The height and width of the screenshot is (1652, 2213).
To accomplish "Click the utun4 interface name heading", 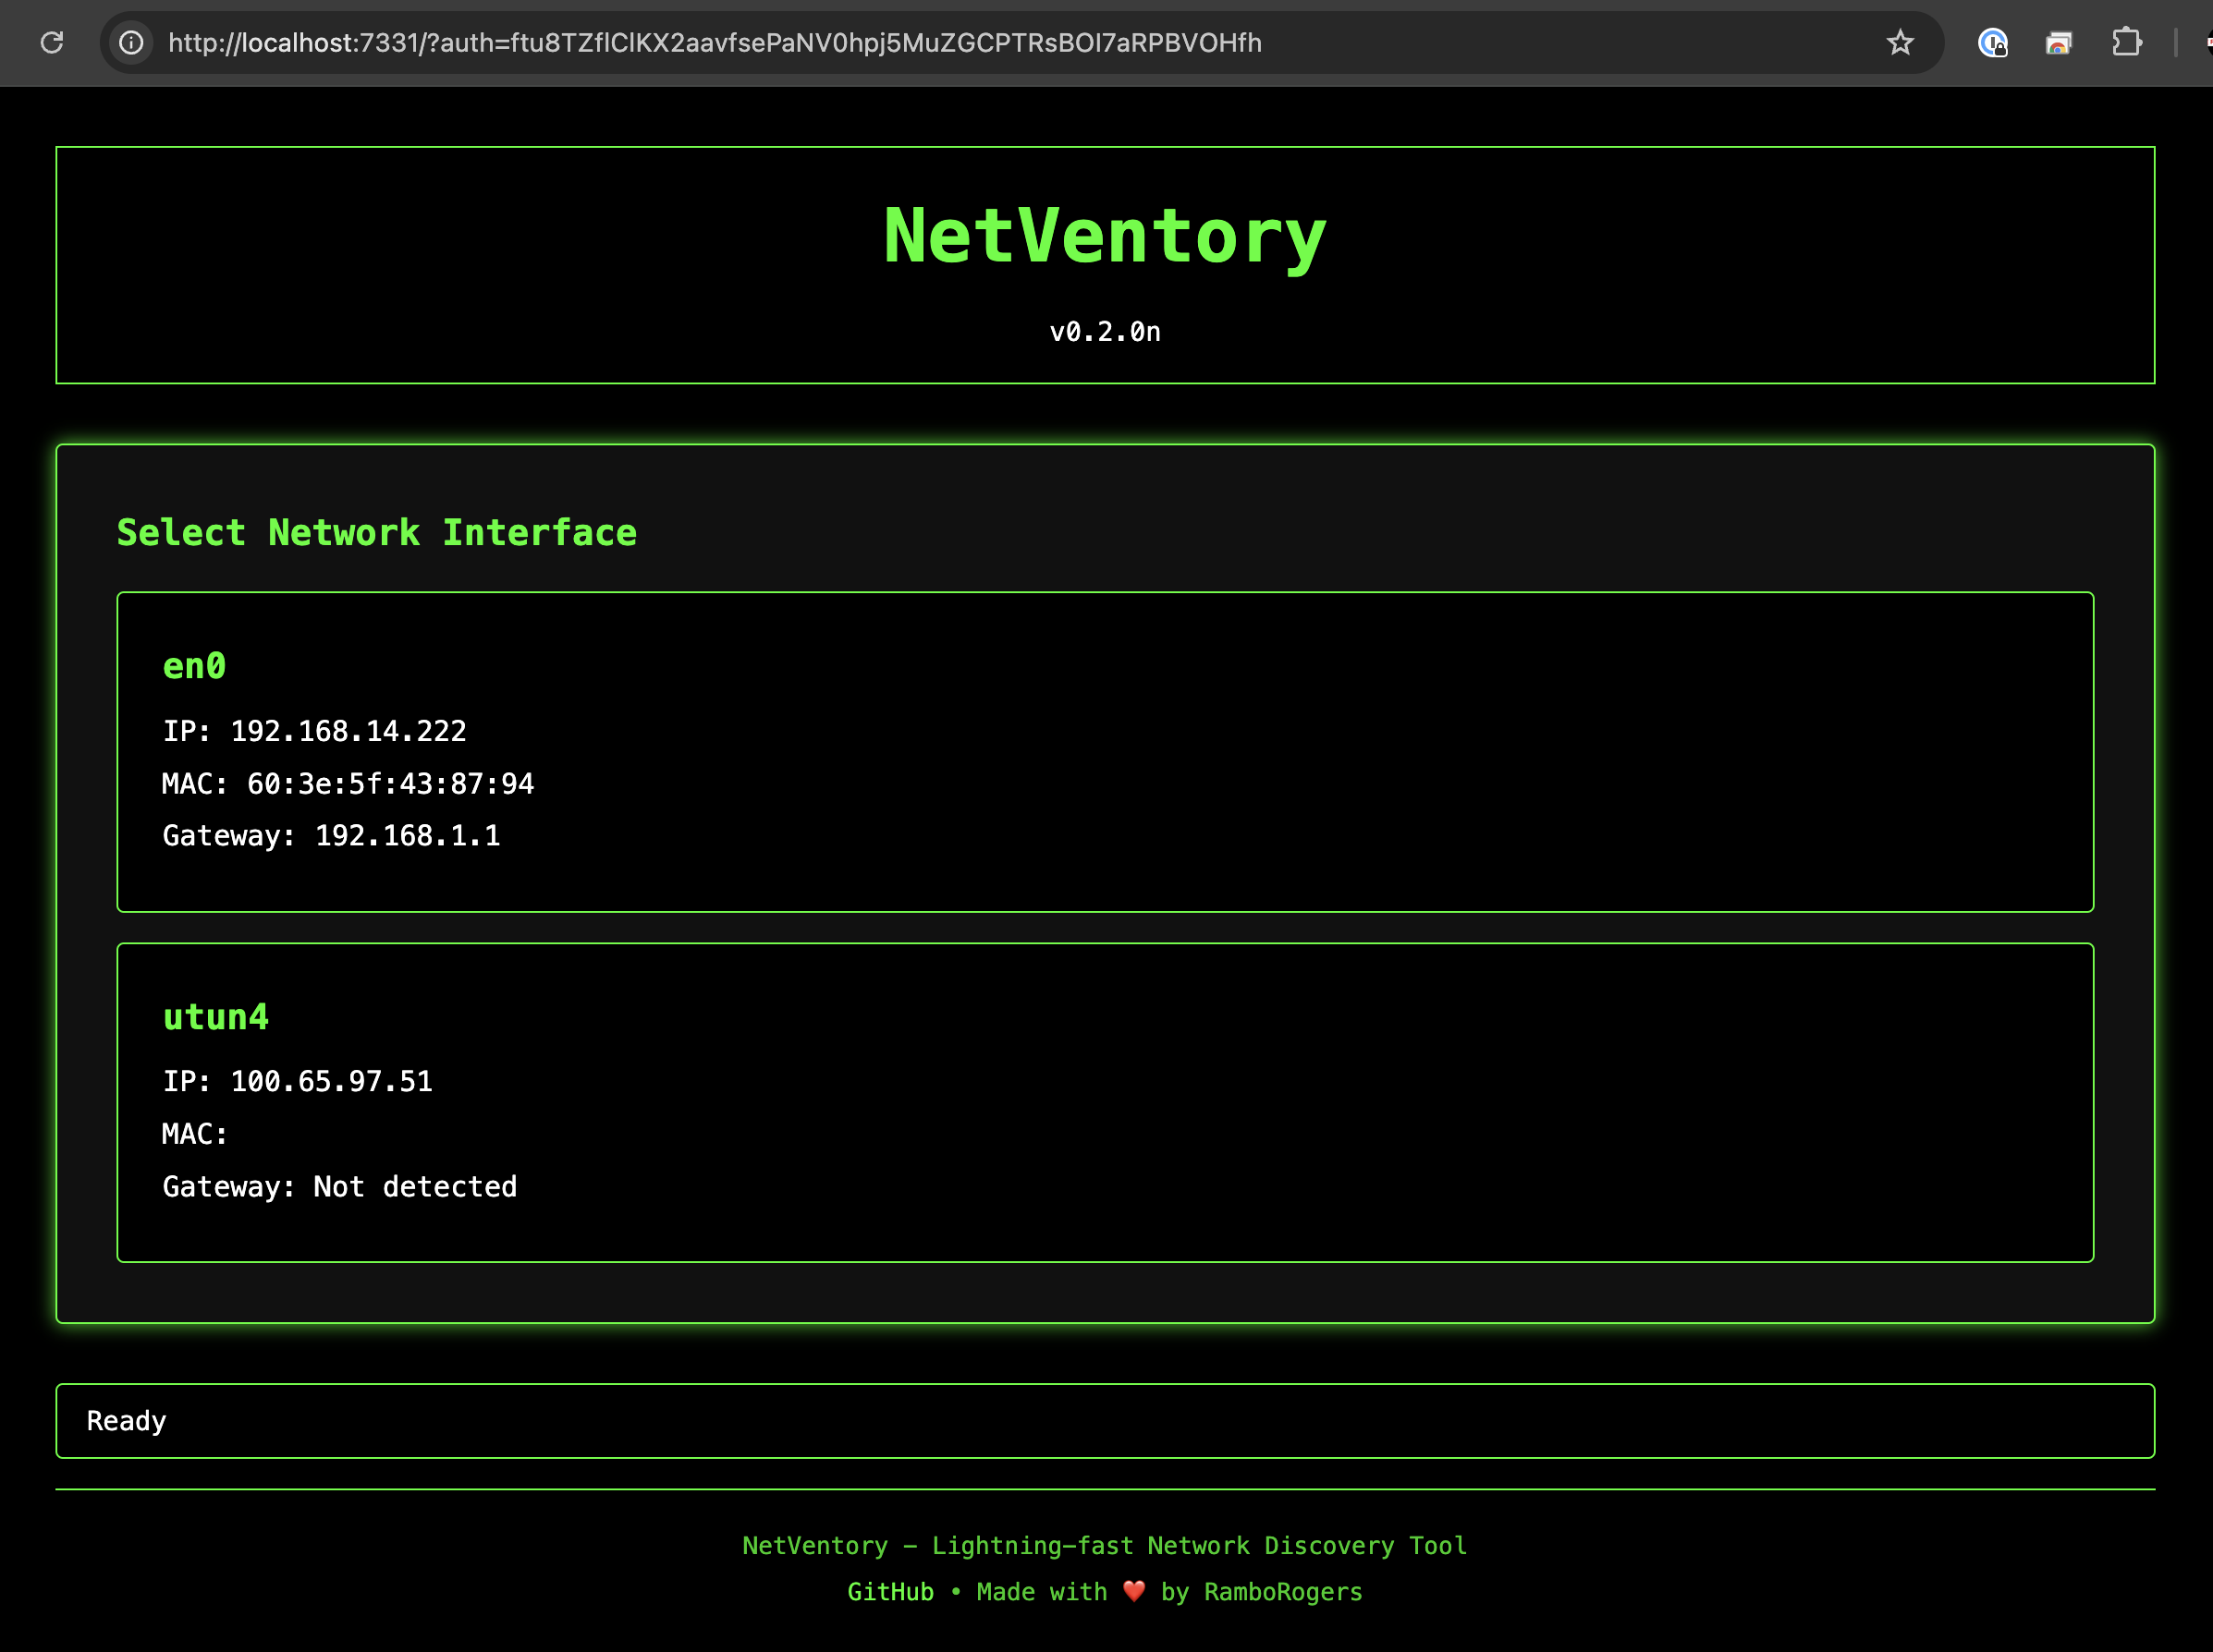I will 215,1017.
